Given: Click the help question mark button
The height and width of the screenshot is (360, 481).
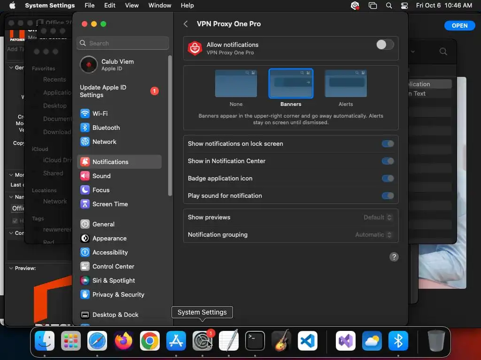Looking at the screenshot, I should coord(394,257).
